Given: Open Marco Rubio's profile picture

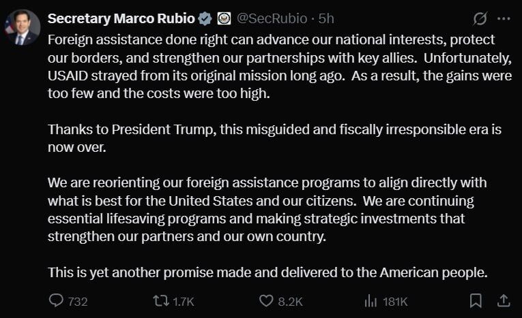Looking at the screenshot, I should pyautogui.click(x=22, y=28).
